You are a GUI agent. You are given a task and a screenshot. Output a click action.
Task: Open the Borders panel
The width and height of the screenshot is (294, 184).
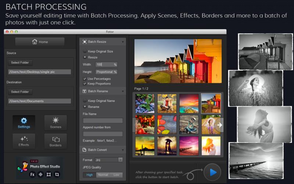click(x=55, y=141)
